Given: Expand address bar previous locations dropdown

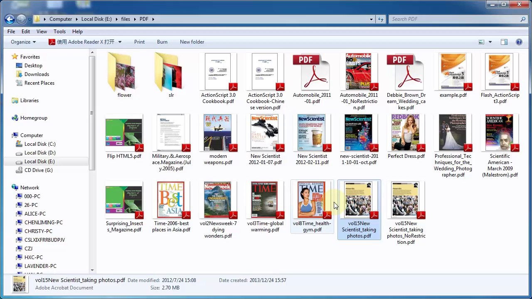Looking at the screenshot, I should point(371,19).
